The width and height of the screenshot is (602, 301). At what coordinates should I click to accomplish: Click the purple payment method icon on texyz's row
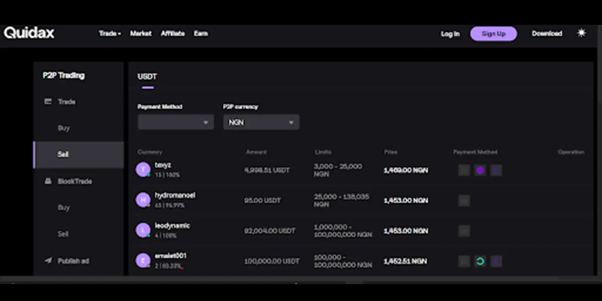480,170
